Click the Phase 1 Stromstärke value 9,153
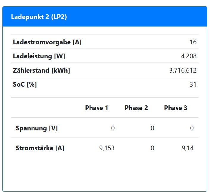 [107, 148]
